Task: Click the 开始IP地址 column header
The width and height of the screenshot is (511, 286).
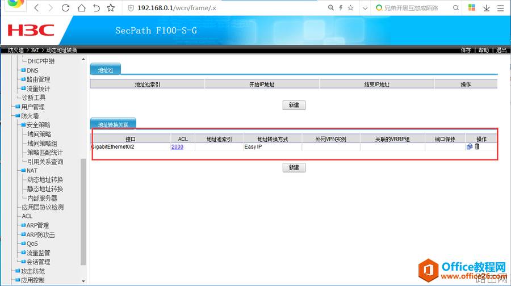Action: coord(262,85)
